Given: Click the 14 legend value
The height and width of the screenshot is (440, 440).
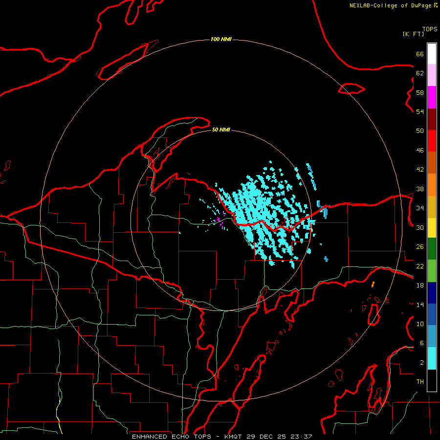Looking at the screenshot, I should (x=420, y=305).
